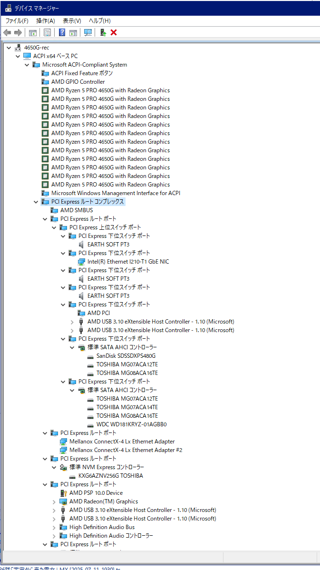Collapse the Microsoft ACPI-Compliant System node

[x=27, y=65]
